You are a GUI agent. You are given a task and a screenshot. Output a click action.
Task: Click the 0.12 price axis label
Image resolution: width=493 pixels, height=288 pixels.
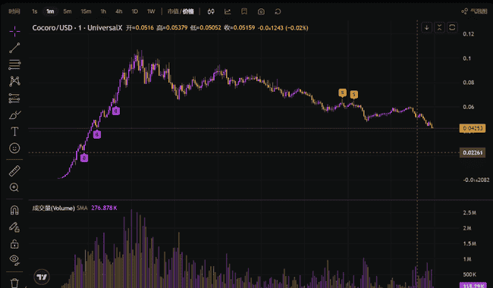(x=469, y=34)
